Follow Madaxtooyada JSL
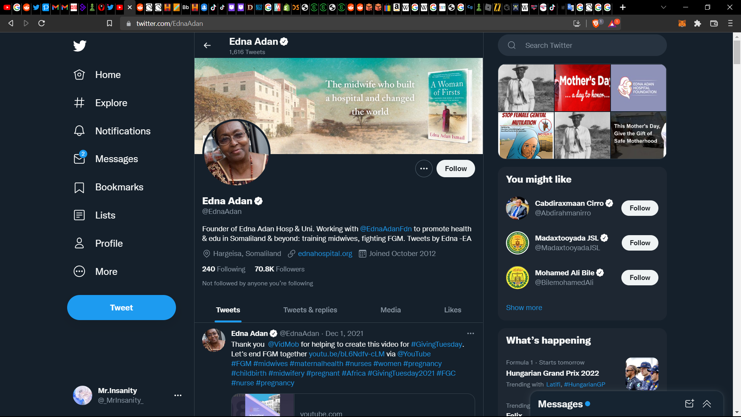Image resolution: width=741 pixels, height=417 pixels. coord(640,243)
